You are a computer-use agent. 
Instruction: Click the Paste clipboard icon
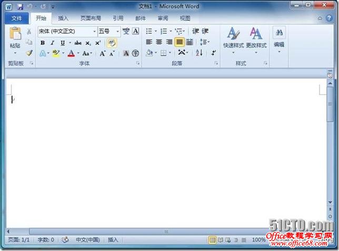pyautogui.click(x=15, y=34)
